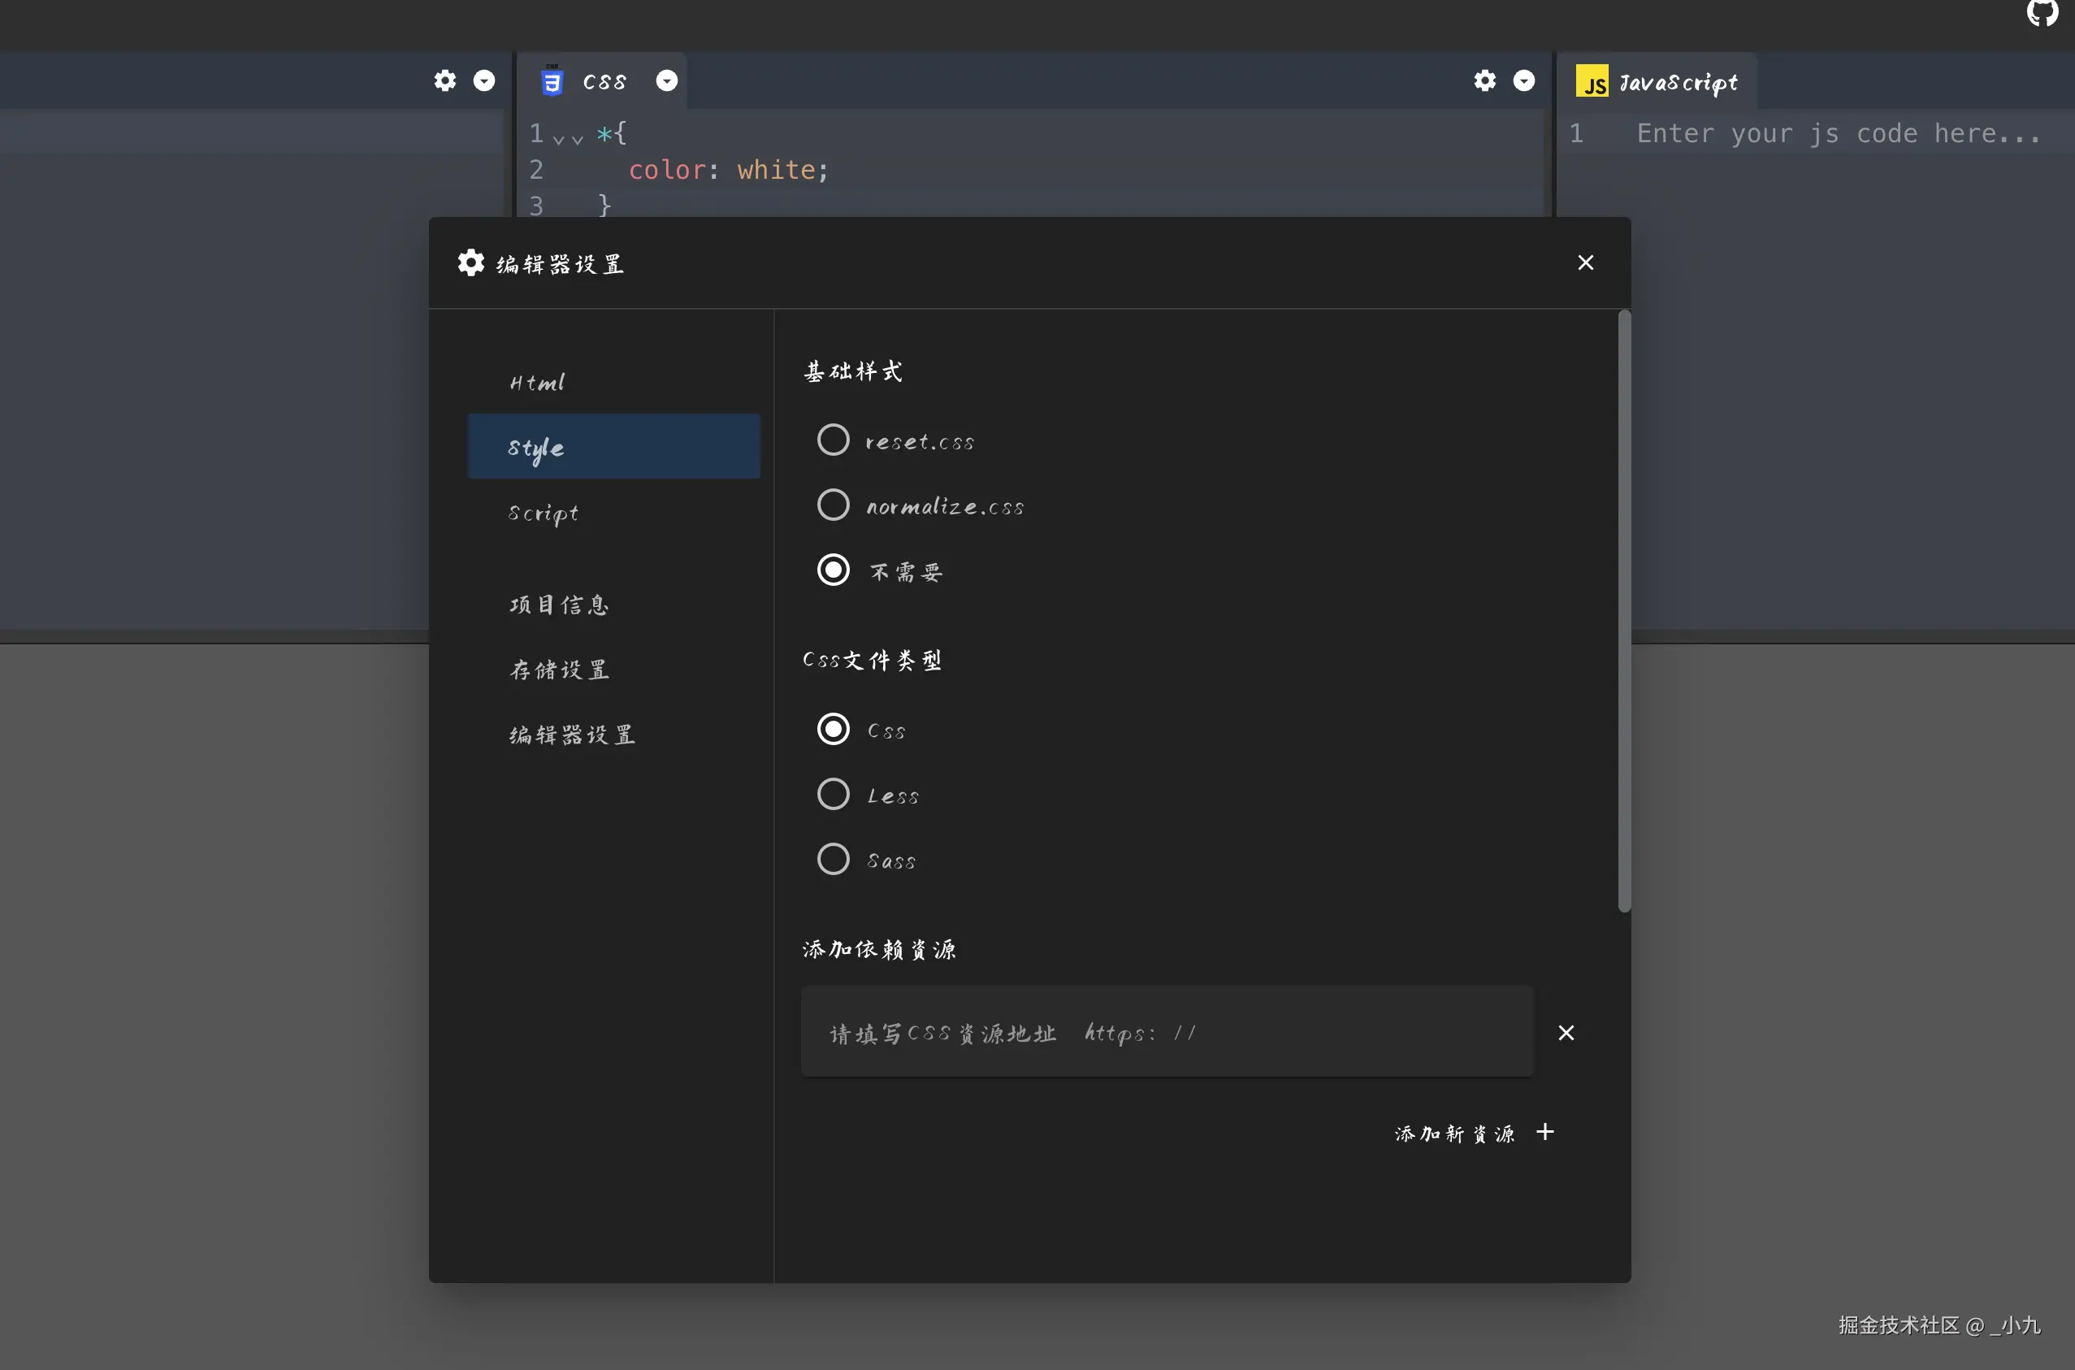Open the Script settings tab

544,513
